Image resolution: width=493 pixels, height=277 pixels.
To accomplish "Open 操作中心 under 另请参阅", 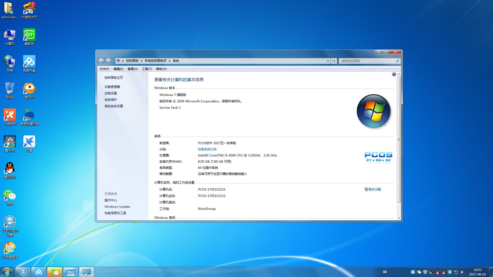I will tap(111, 200).
